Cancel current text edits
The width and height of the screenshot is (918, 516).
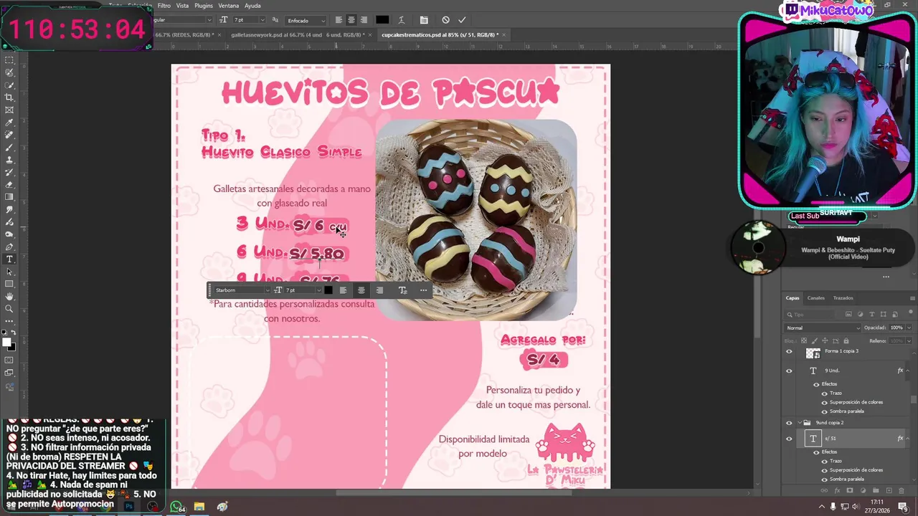click(445, 19)
